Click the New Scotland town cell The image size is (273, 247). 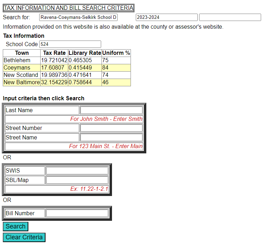pyautogui.click(x=22, y=75)
